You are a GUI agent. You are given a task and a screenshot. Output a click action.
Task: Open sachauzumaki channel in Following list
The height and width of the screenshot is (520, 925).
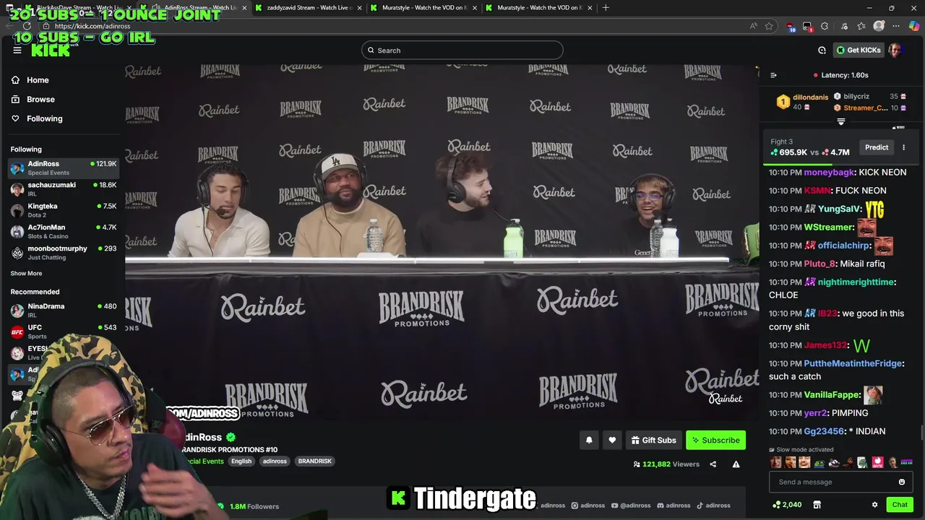64,188
